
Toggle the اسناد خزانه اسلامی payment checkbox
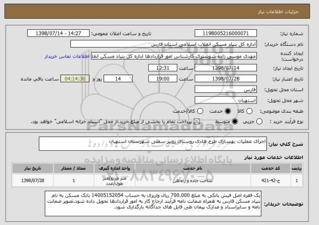[197, 122]
